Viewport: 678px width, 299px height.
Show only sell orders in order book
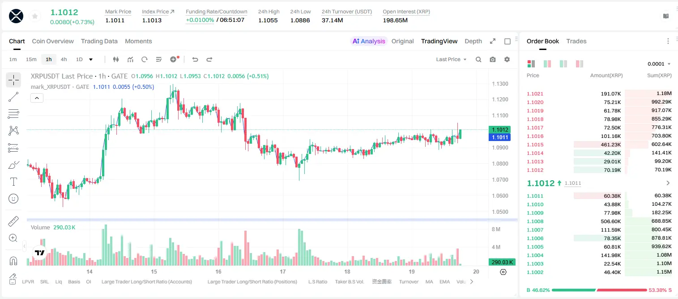tap(580, 64)
